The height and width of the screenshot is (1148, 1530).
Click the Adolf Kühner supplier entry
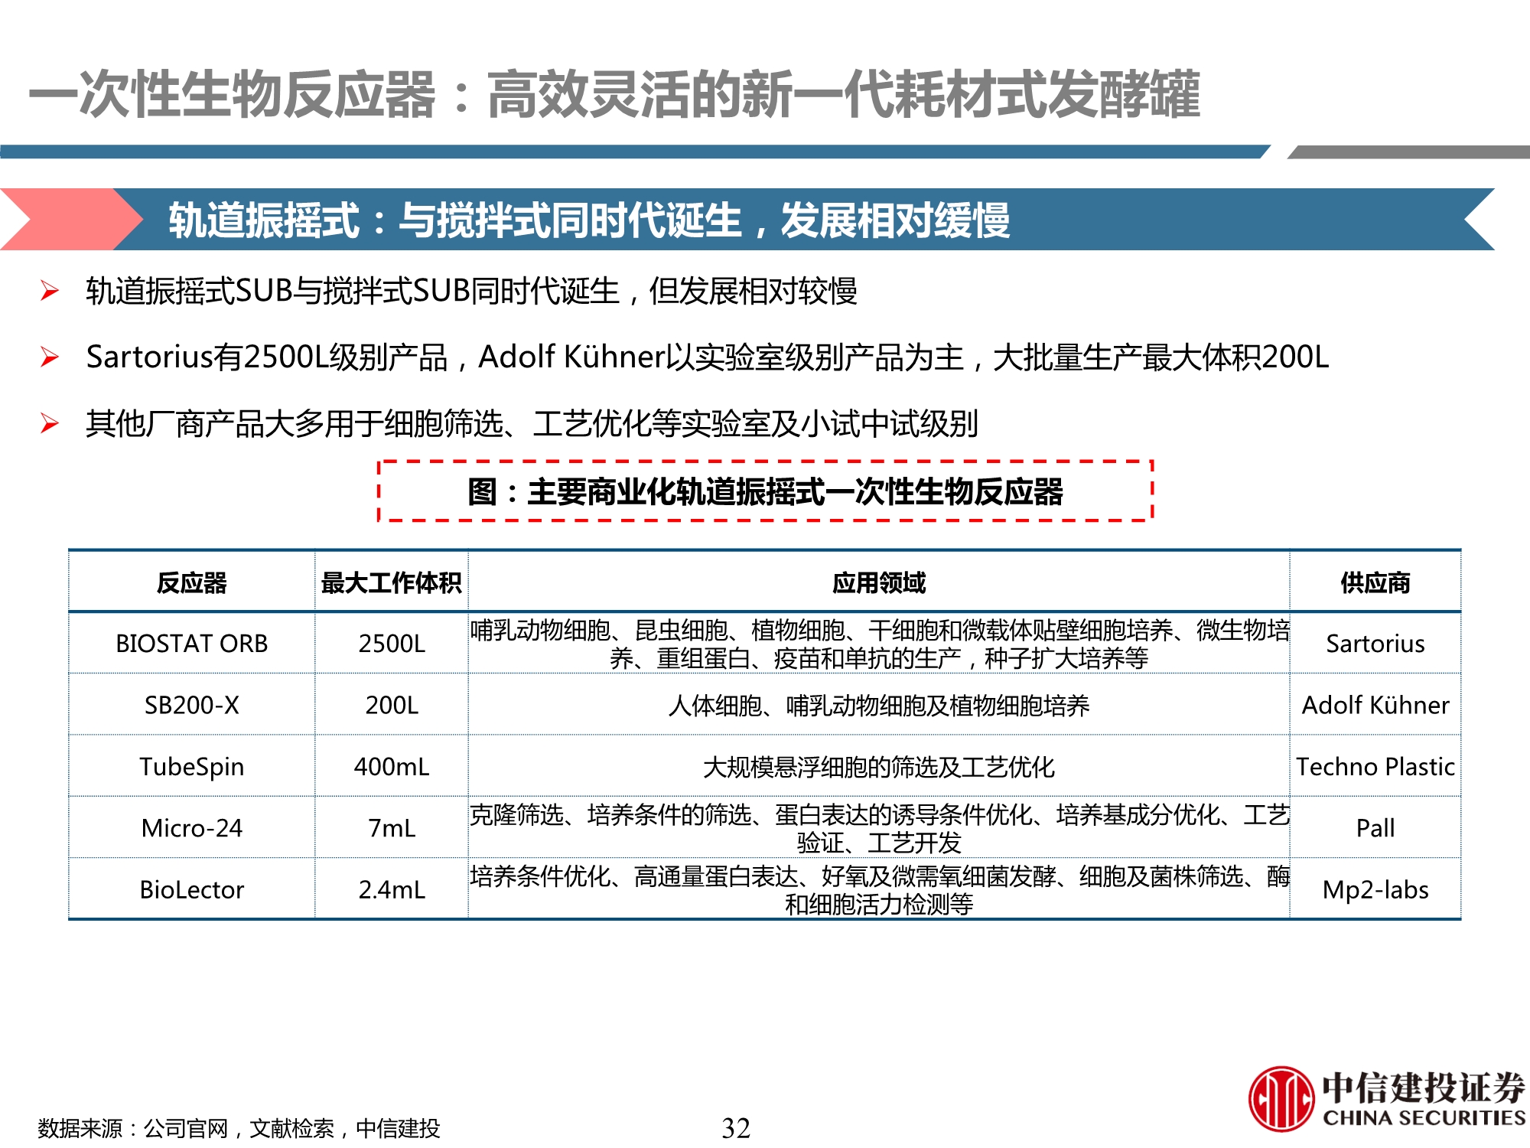[x=1377, y=706]
